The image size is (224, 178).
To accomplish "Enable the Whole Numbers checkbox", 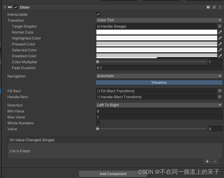I will 98,123.
